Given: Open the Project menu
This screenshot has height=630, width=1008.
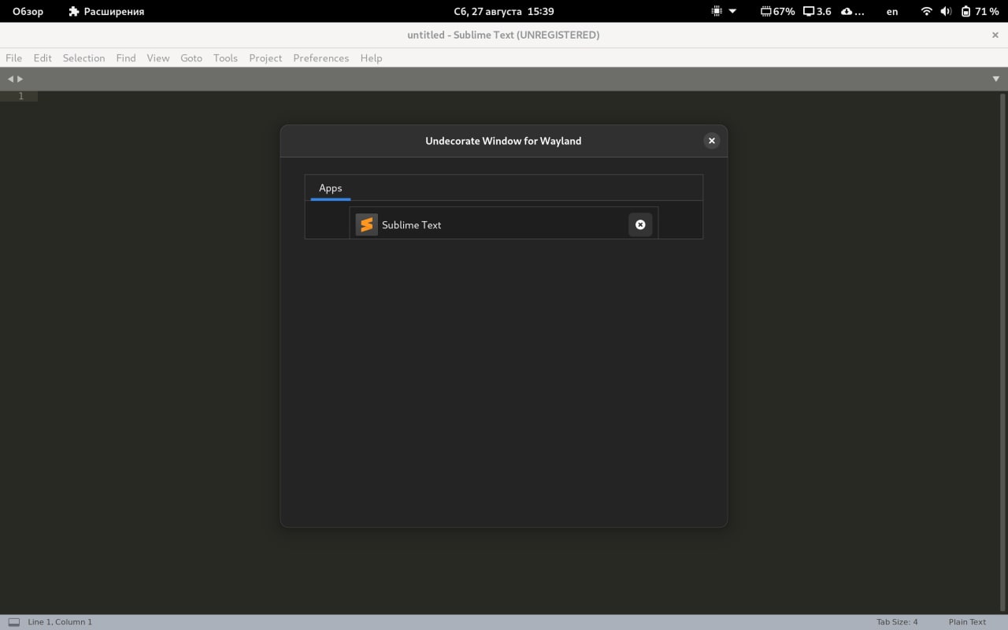Looking at the screenshot, I should [x=265, y=58].
